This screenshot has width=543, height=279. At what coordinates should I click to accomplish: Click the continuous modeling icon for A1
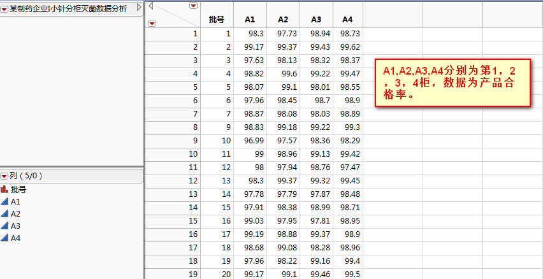(4, 202)
